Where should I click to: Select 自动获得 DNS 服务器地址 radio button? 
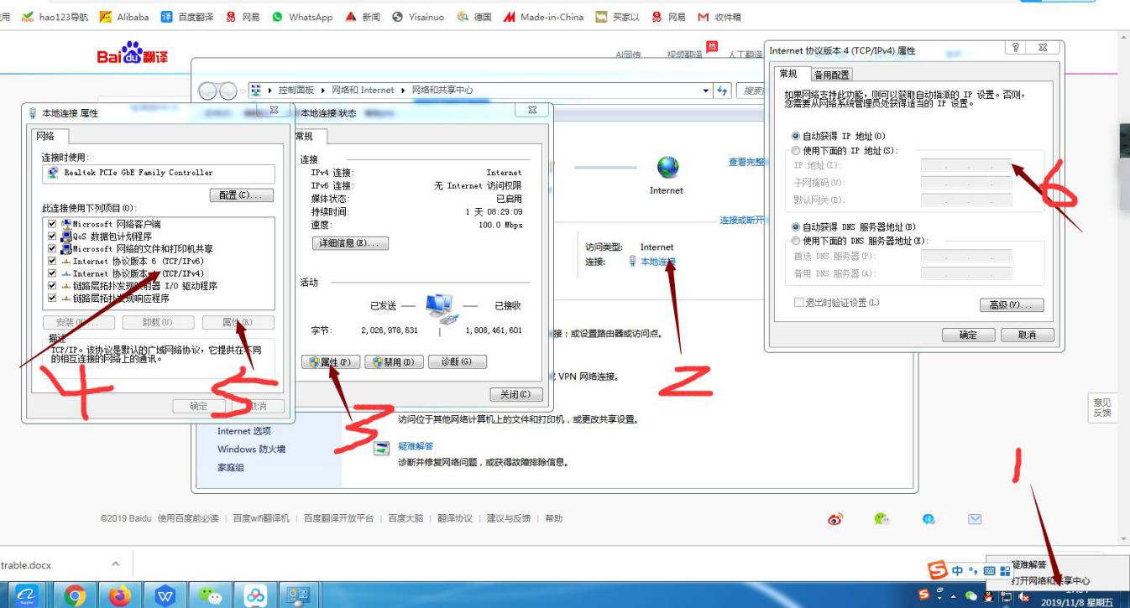pyautogui.click(x=796, y=226)
